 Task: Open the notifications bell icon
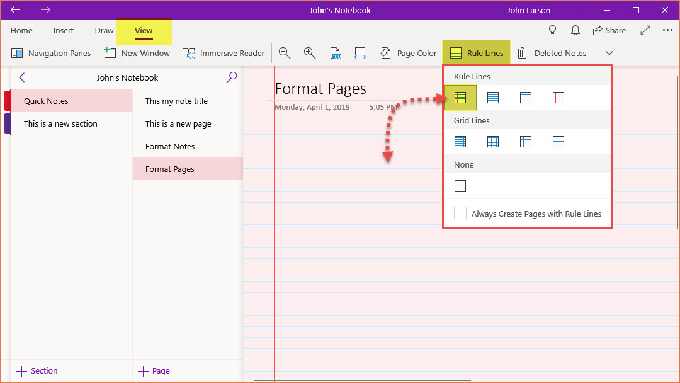[575, 30]
